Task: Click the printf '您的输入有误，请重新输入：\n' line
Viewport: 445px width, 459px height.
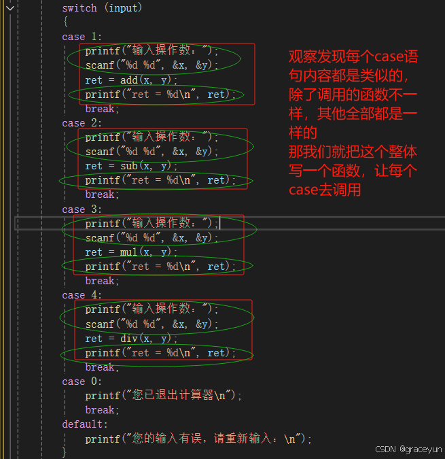Action: pos(198,439)
